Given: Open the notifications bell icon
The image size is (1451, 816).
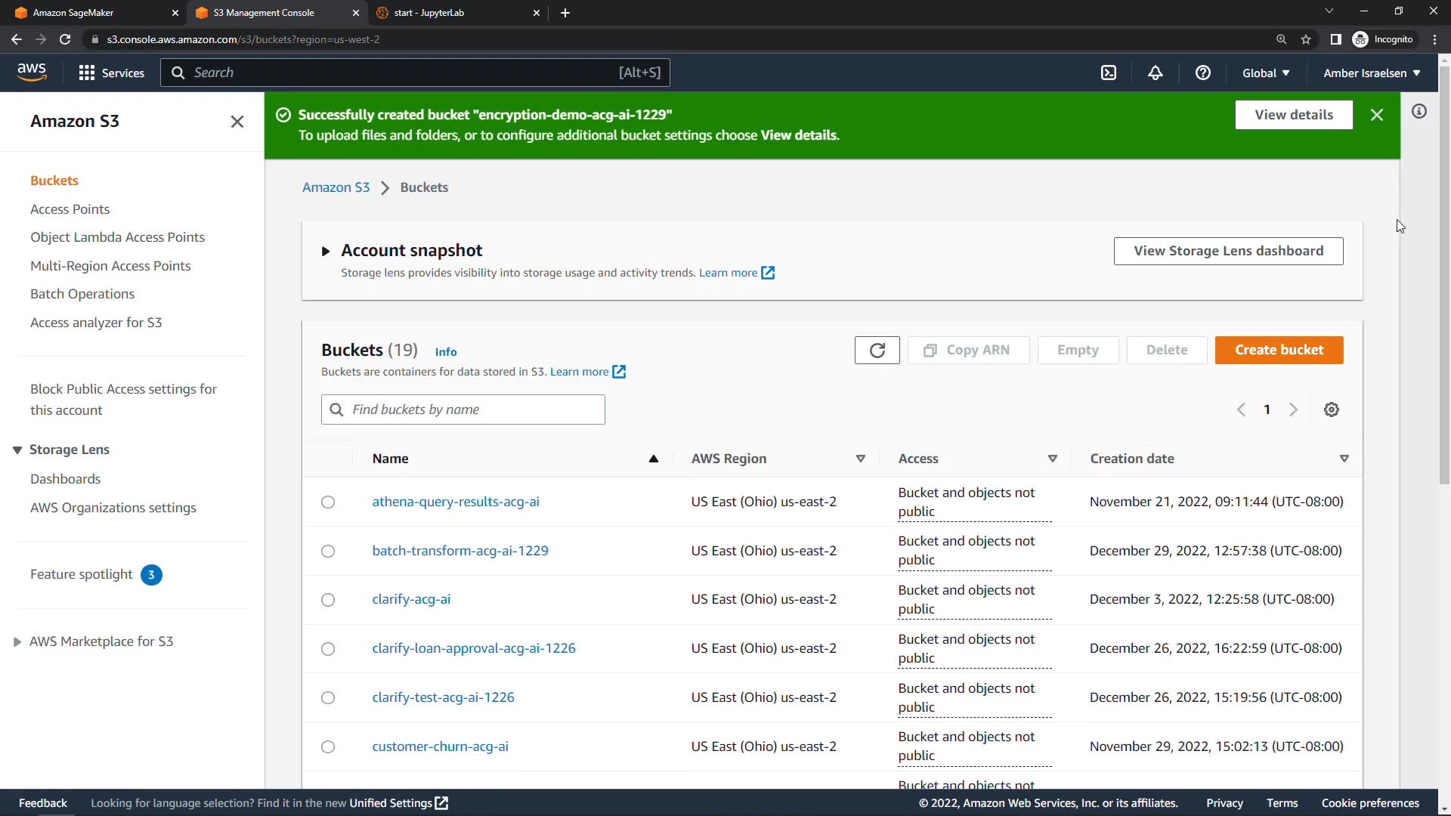Looking at the screenshot, I should tap(1156, 73).
